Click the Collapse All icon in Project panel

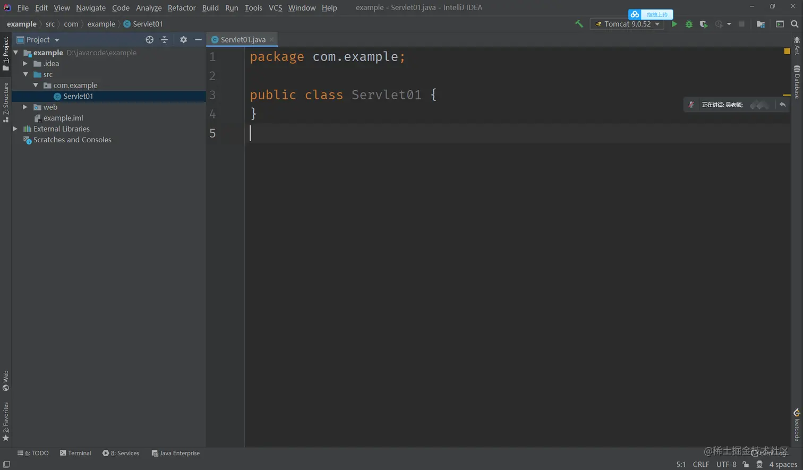pyautogui.click(x=164, y=39)
